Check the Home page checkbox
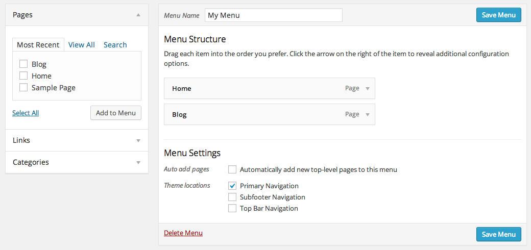This screenshot has width=531, height=250. (x=23, y=76)
